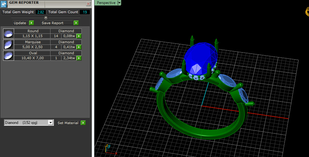Image resolution: width=309 pixels, height=157 pixels.
Task: Click the green arrow on the Oval row
Action: coord(79,58)
